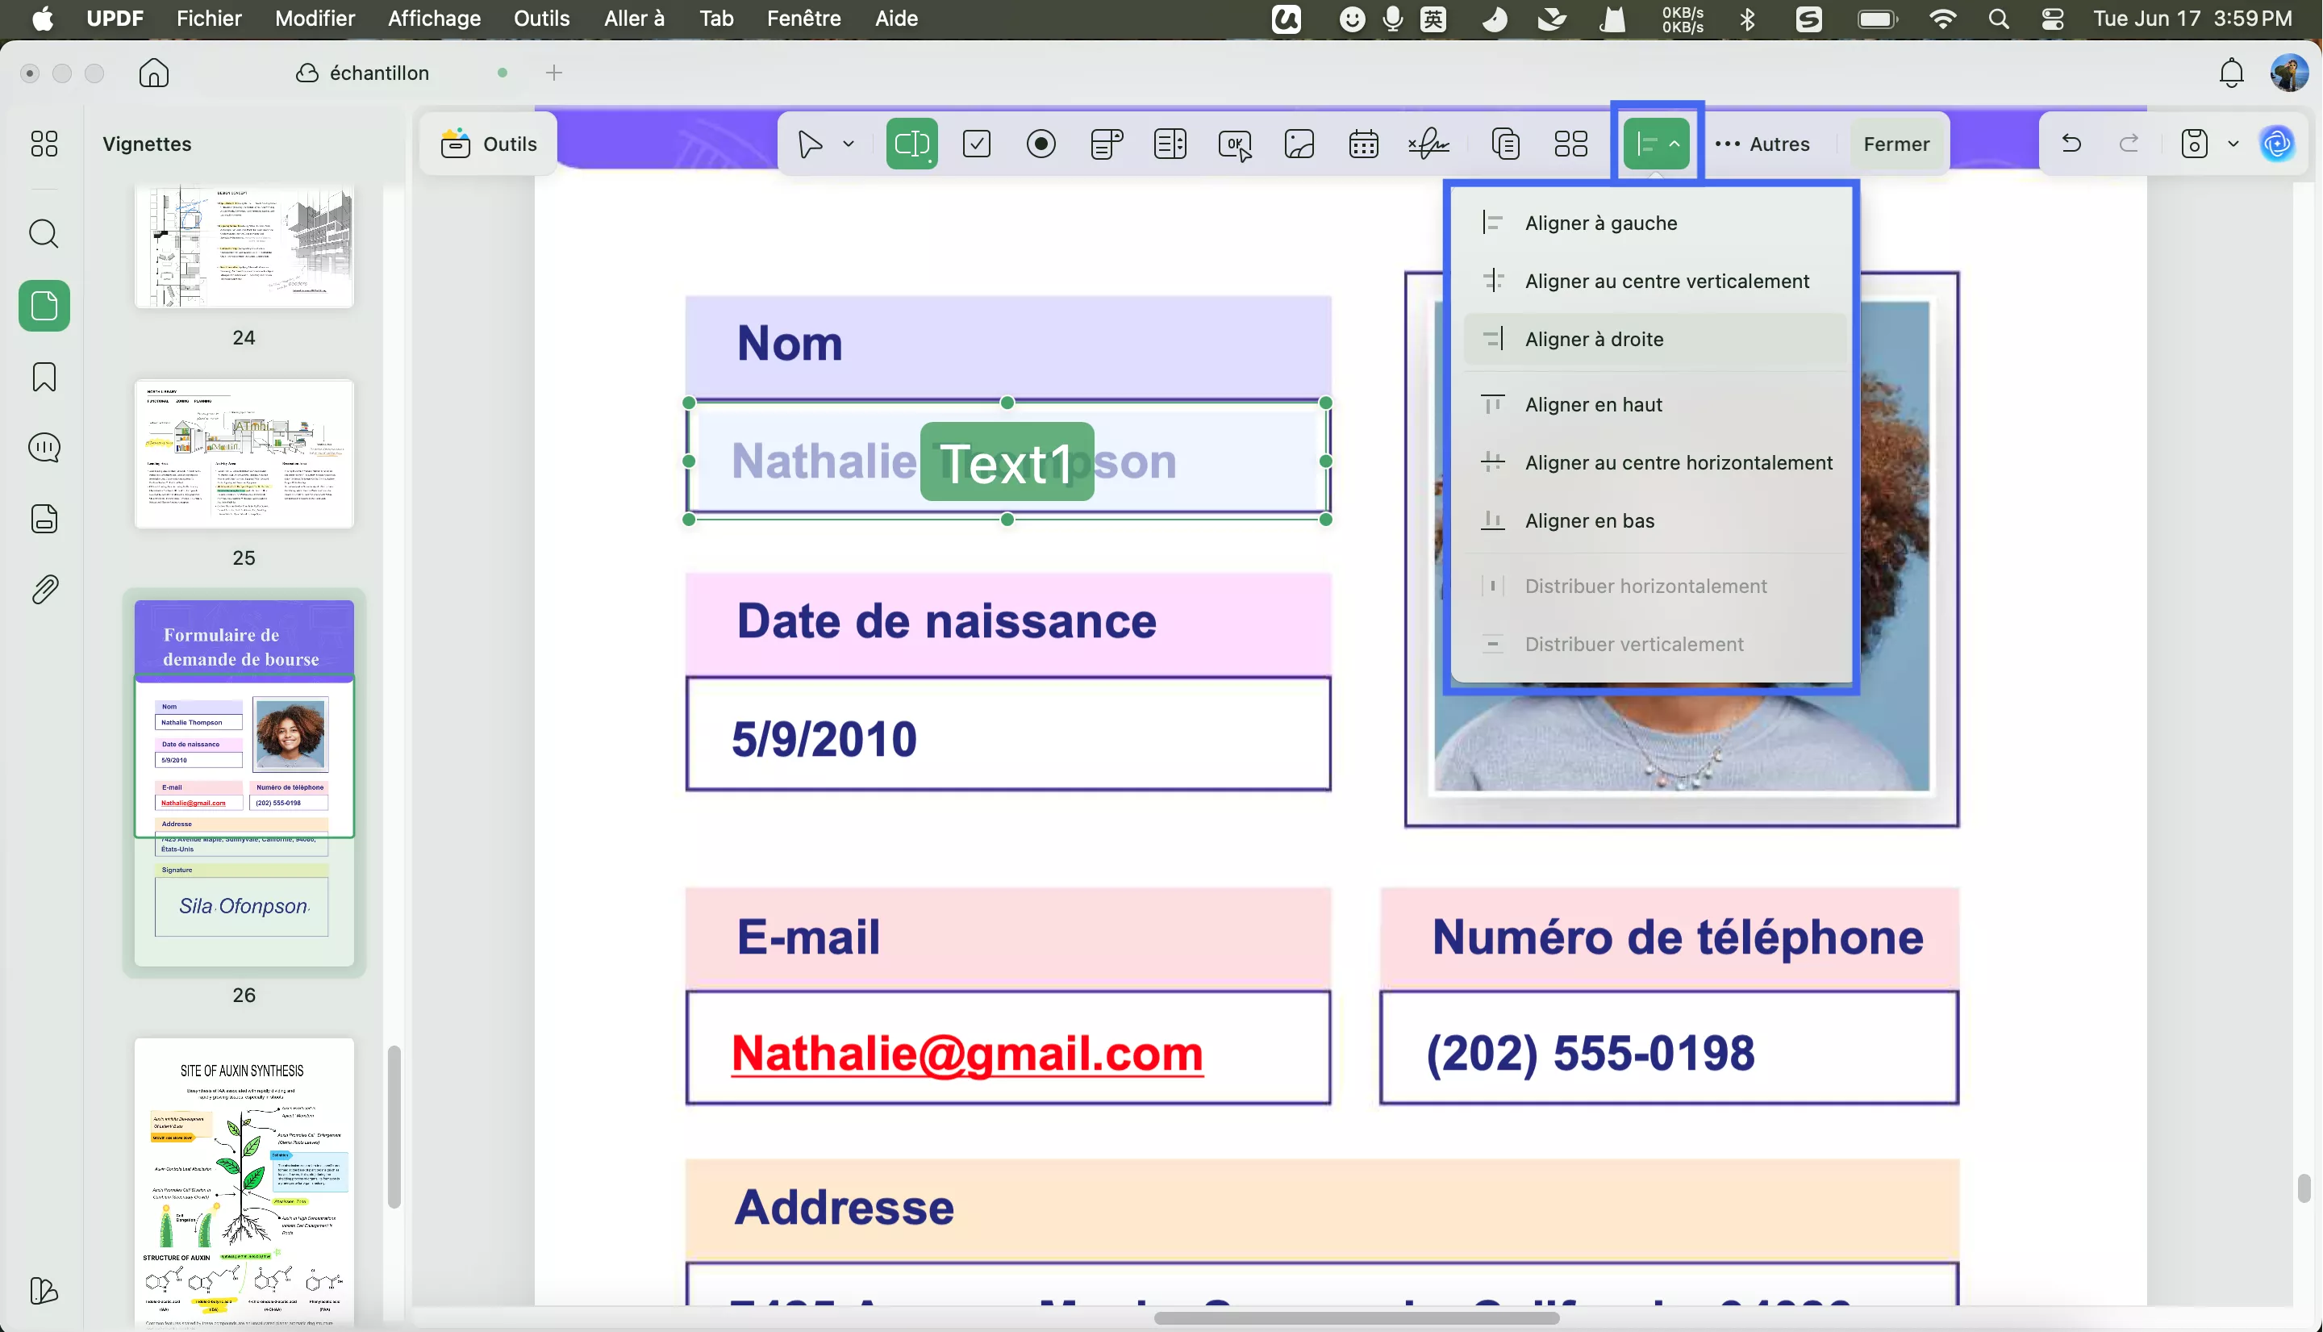Open the SITE OF AUXIN SYNTHESIS page thumbnail

(x=244, y=1182)
